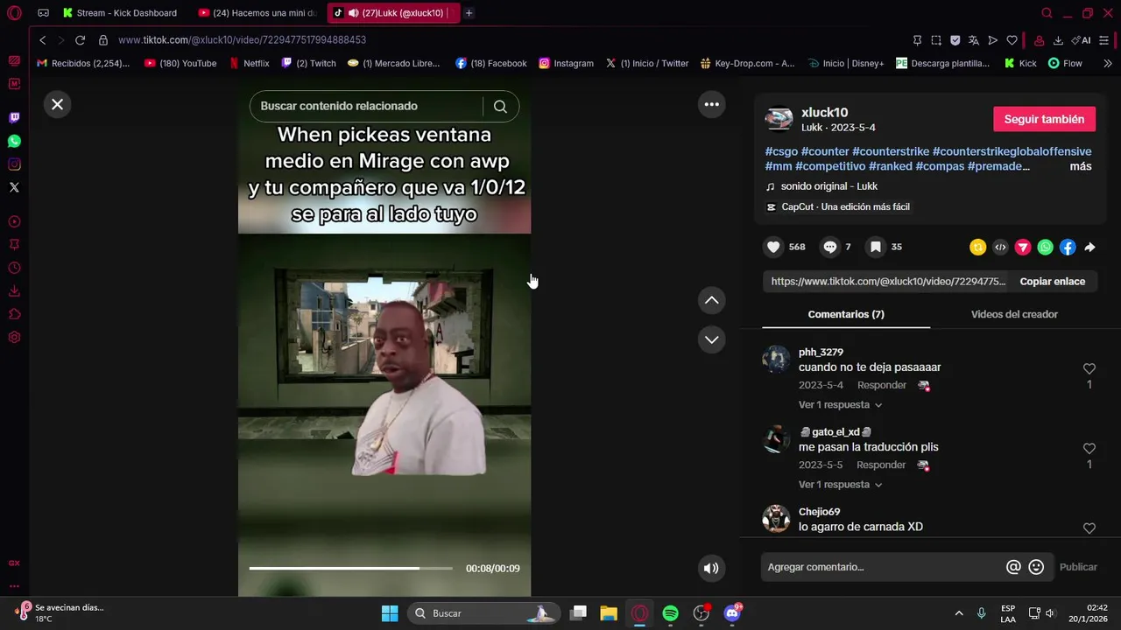Open the Windows Start menu
This screenshot has height=630, width=1121.
point(390,613)
